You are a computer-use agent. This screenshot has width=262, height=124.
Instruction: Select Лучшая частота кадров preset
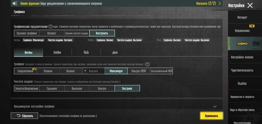coord(77,33)
